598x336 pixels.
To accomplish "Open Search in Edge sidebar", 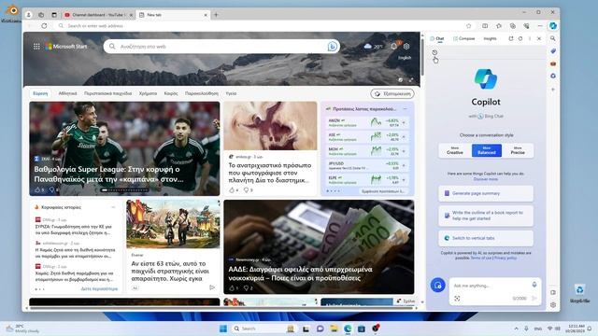I will click(x=553, y=38).
